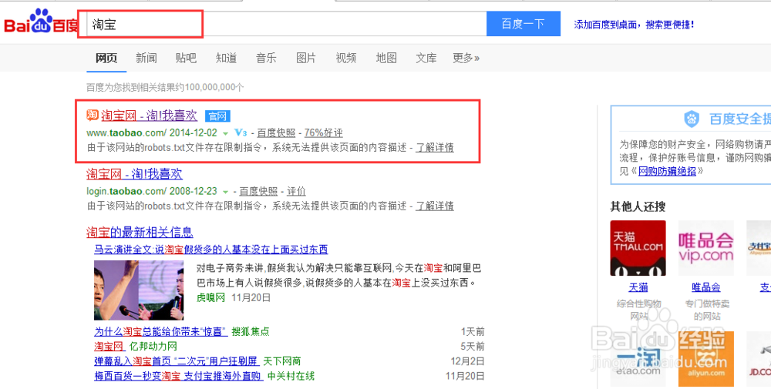Image resolution: width=771 pixels, height=389 pixels.
Task: Switch to the 文库 tab
Action: coord(426,58)
